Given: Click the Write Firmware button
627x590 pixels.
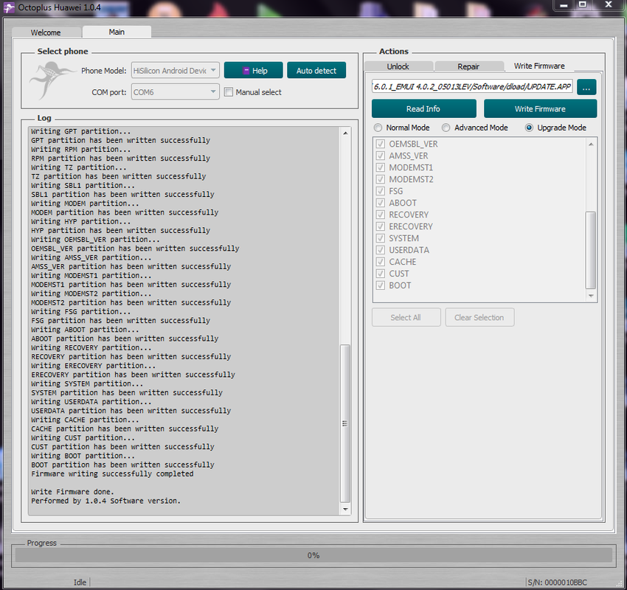Looking at the screenshot, I should click(x=540, y=108).
